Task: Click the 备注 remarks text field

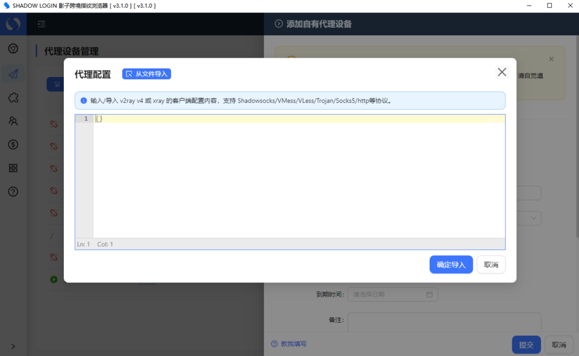Action: [x=444, y=322]
